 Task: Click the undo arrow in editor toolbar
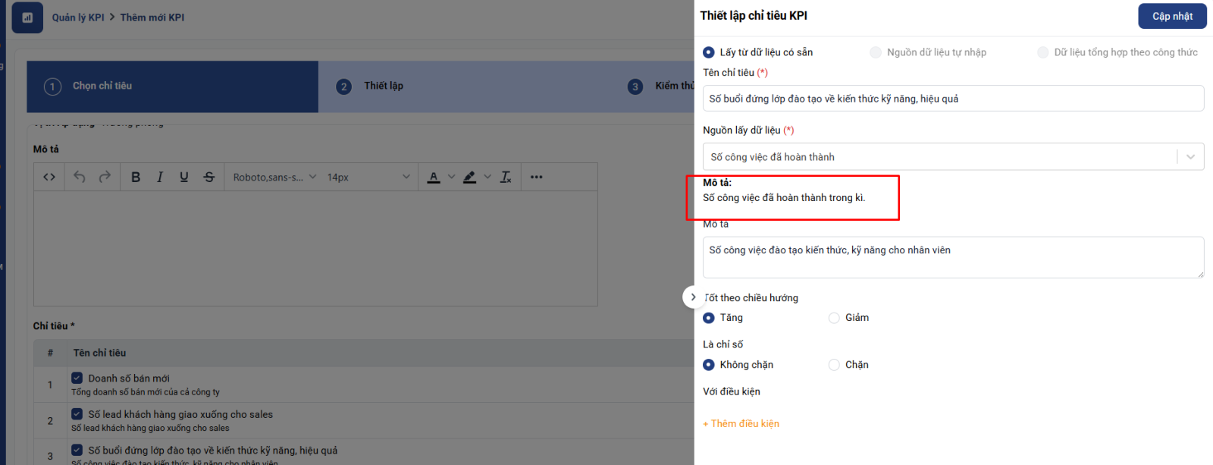click(x=80, y=177)
